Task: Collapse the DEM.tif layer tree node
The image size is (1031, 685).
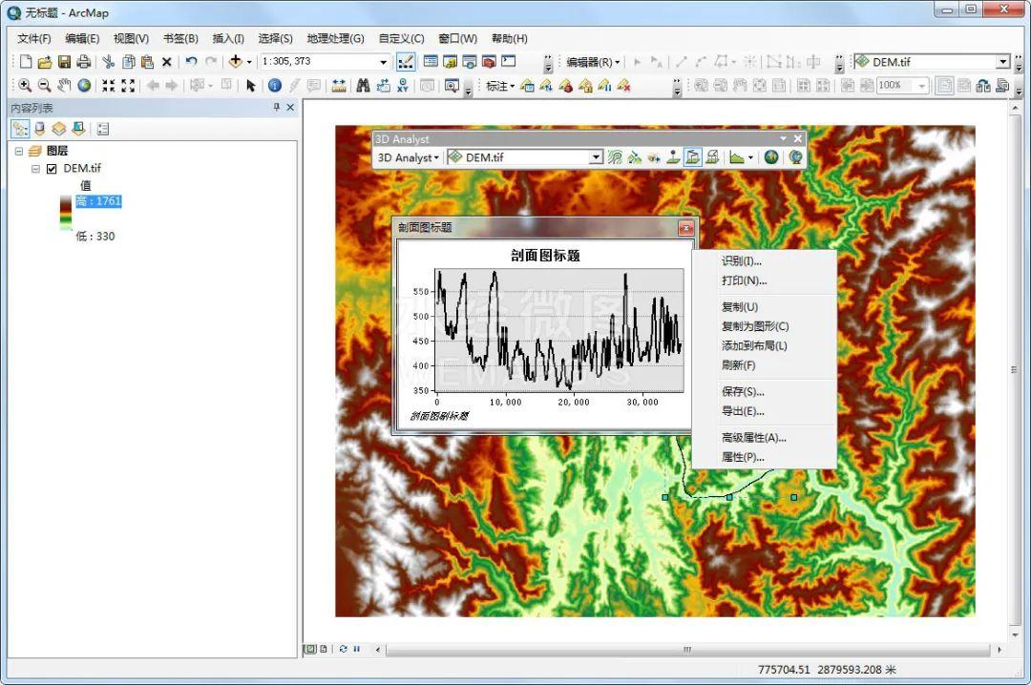Action: (35, 168)
